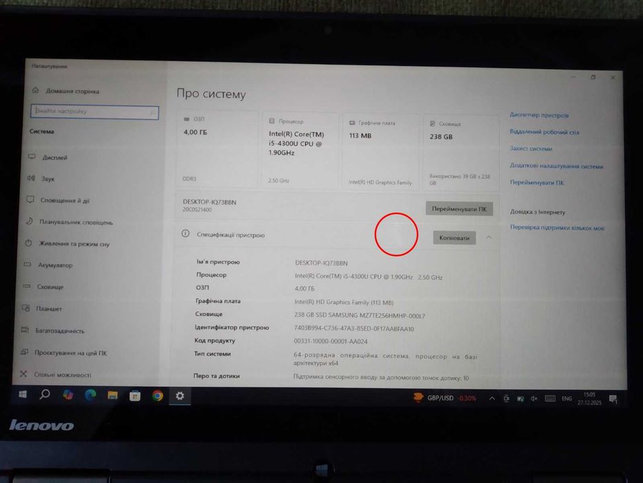Viewport: 643px width, 483px height.
Task: Click product code 00331-10000-00001-AA024
Action: tap(331, 342)
